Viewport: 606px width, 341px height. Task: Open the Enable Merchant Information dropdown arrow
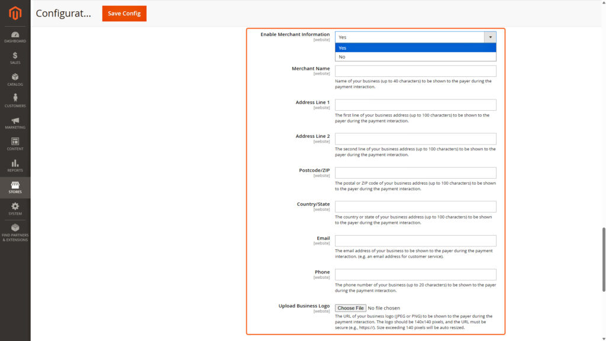[x=490, y=37]
